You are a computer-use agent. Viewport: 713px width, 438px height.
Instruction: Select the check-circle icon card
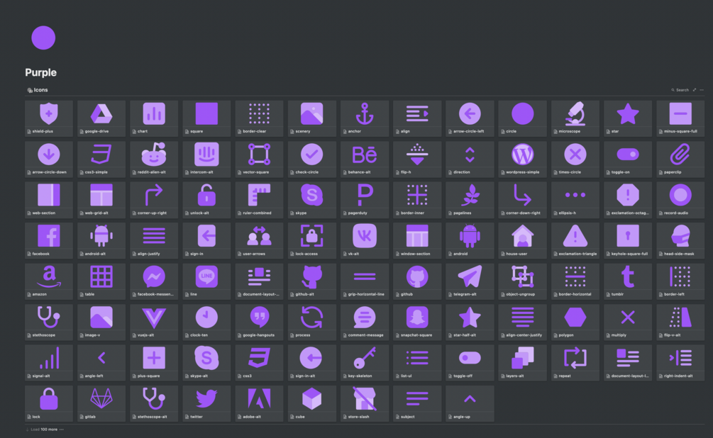[x=312, y=159]
